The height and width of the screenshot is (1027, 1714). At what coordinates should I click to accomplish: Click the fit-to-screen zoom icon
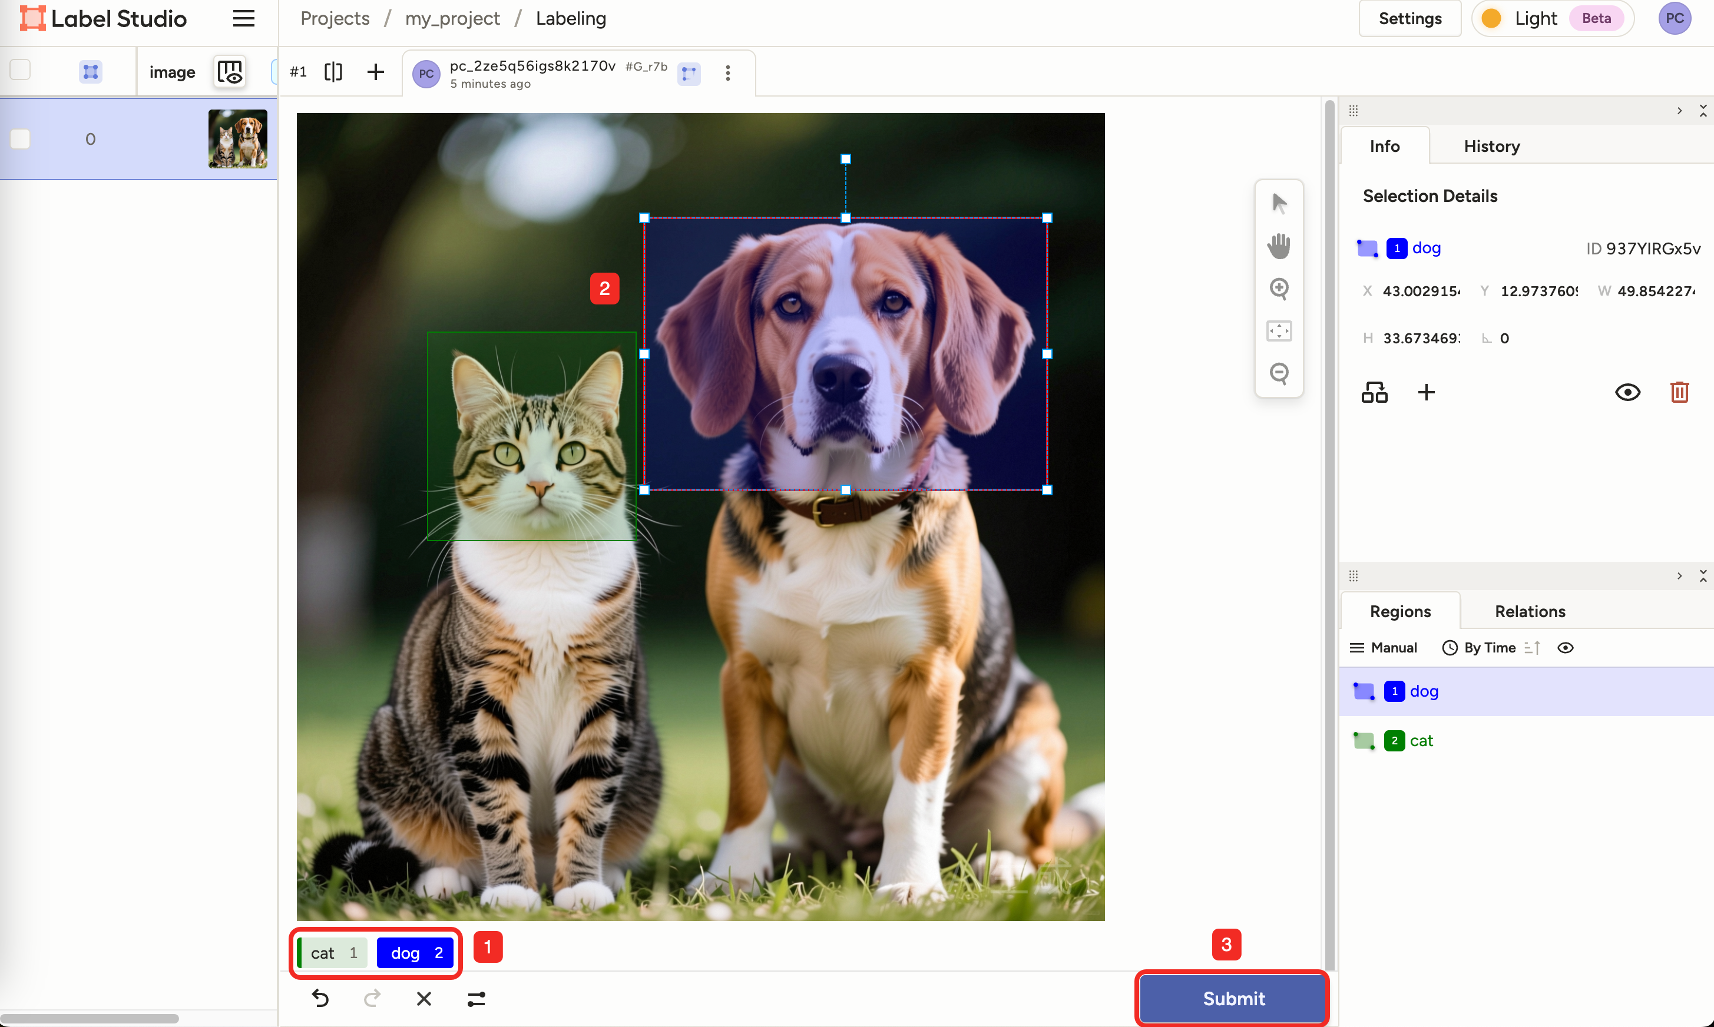1278,331
